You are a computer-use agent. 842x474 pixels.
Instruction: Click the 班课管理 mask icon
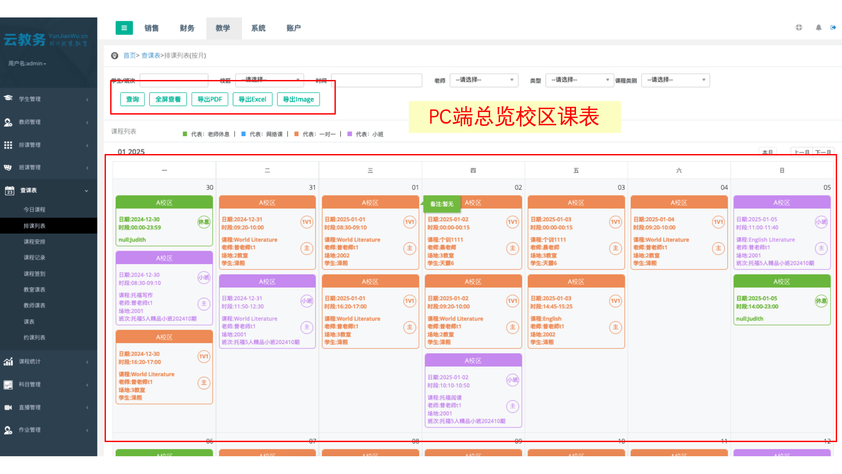tap(8, 167)
